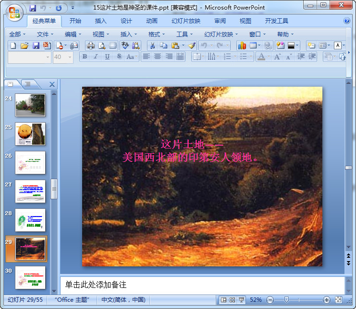Toggle Bold formatting
The height and width of the screenshot is (309, 356).
pyautogui.click(x=85, y=57)
